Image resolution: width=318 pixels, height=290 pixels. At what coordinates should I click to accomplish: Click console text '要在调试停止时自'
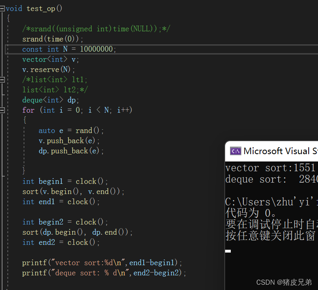(x=272, y=225)
